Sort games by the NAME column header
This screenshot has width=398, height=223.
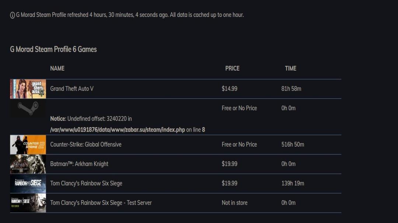57,68
